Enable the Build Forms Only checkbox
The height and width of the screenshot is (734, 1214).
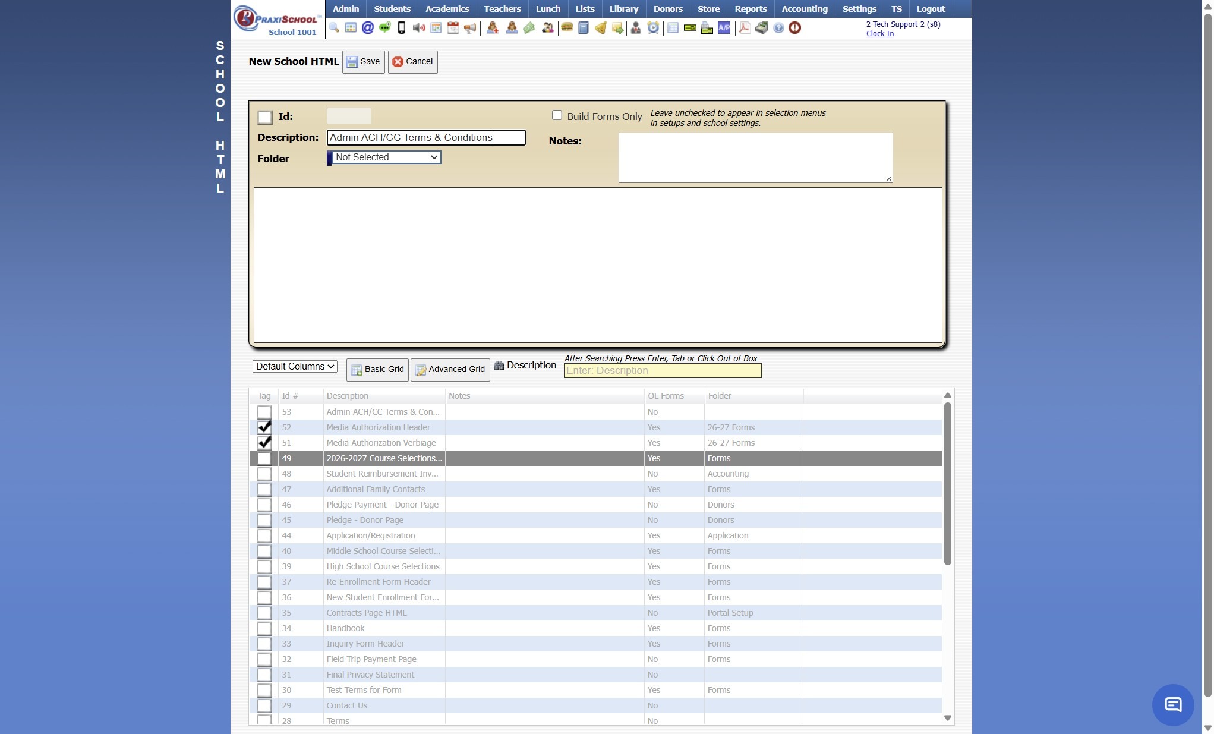pyautogui.click(x=557, y=115)
